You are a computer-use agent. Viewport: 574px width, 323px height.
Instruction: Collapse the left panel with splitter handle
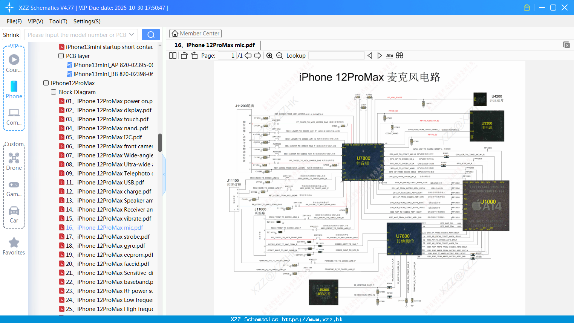pos(164,174)
